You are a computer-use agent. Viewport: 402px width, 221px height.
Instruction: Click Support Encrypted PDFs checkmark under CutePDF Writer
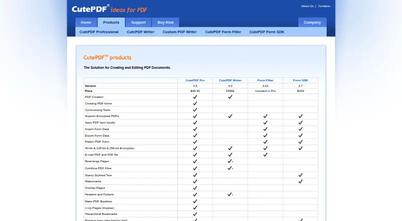tap(230, 116)
